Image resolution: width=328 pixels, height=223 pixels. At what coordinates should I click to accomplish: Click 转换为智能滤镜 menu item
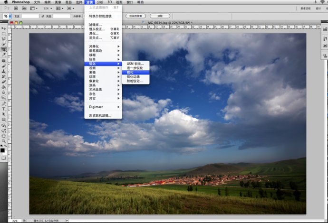click(x=102, y=16)
